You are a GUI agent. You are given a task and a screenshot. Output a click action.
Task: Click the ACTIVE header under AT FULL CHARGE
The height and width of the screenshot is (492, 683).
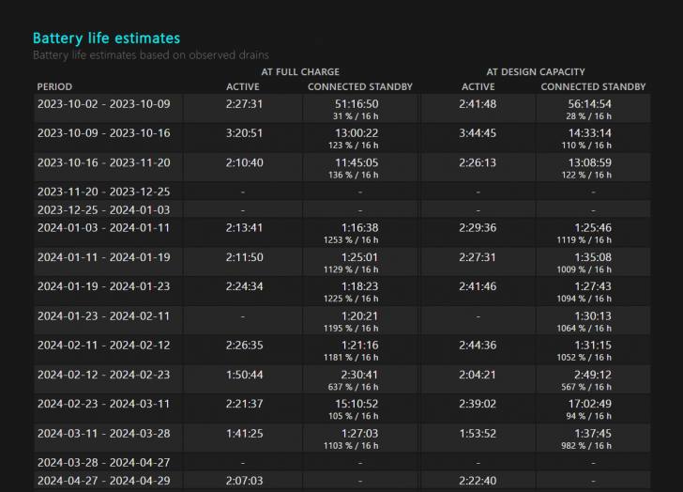click(x=243, y=87)
